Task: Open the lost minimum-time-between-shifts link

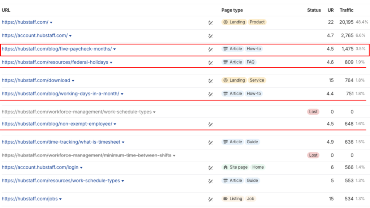Action: click(87, 155)
